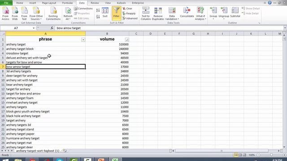The image size is (287, 161).
Task: Switch to the Review tab
Action: (95, 3)
